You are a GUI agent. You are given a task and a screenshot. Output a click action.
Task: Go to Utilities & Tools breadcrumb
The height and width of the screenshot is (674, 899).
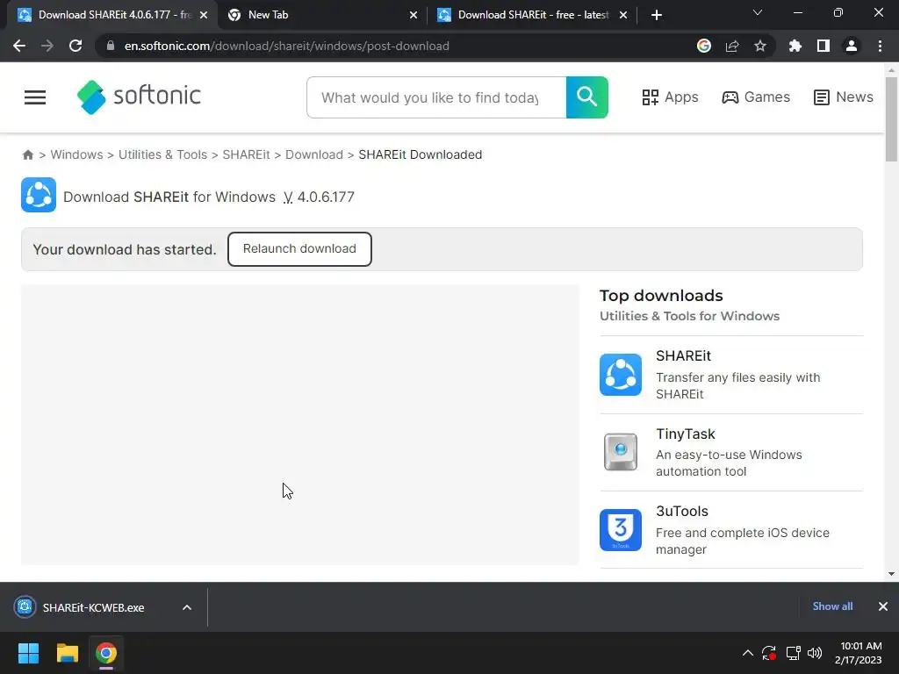coord(162,154)
